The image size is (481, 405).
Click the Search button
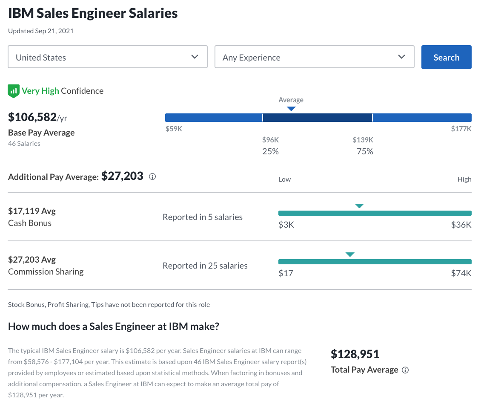(x=447, y=57)
